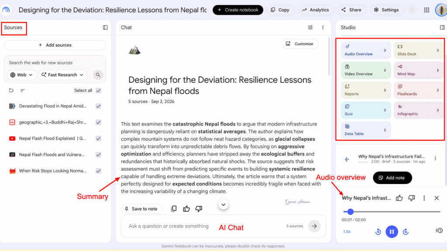Click the Share button
This screenshot has width=447, height=251.
[351, 10]
